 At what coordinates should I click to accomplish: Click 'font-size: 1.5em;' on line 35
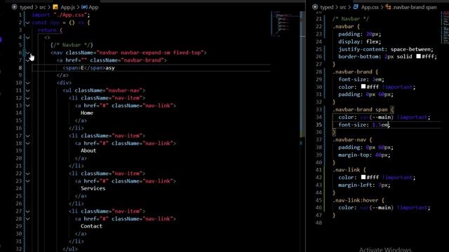tap(364, 125)
